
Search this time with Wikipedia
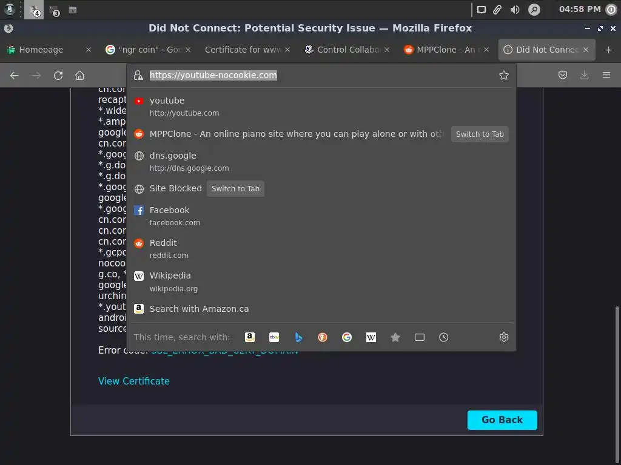coord(371,337)
